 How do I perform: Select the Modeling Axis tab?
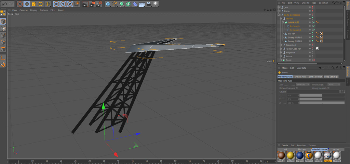tap(285, 77)
